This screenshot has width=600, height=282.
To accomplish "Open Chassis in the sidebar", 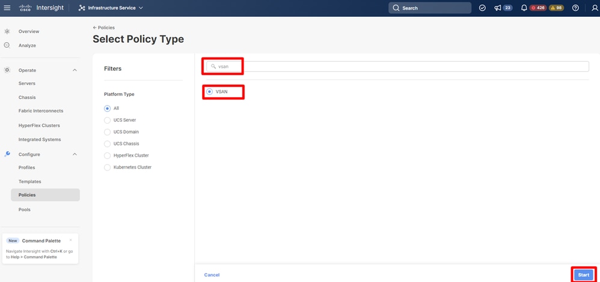I will [x=27, y=97].
